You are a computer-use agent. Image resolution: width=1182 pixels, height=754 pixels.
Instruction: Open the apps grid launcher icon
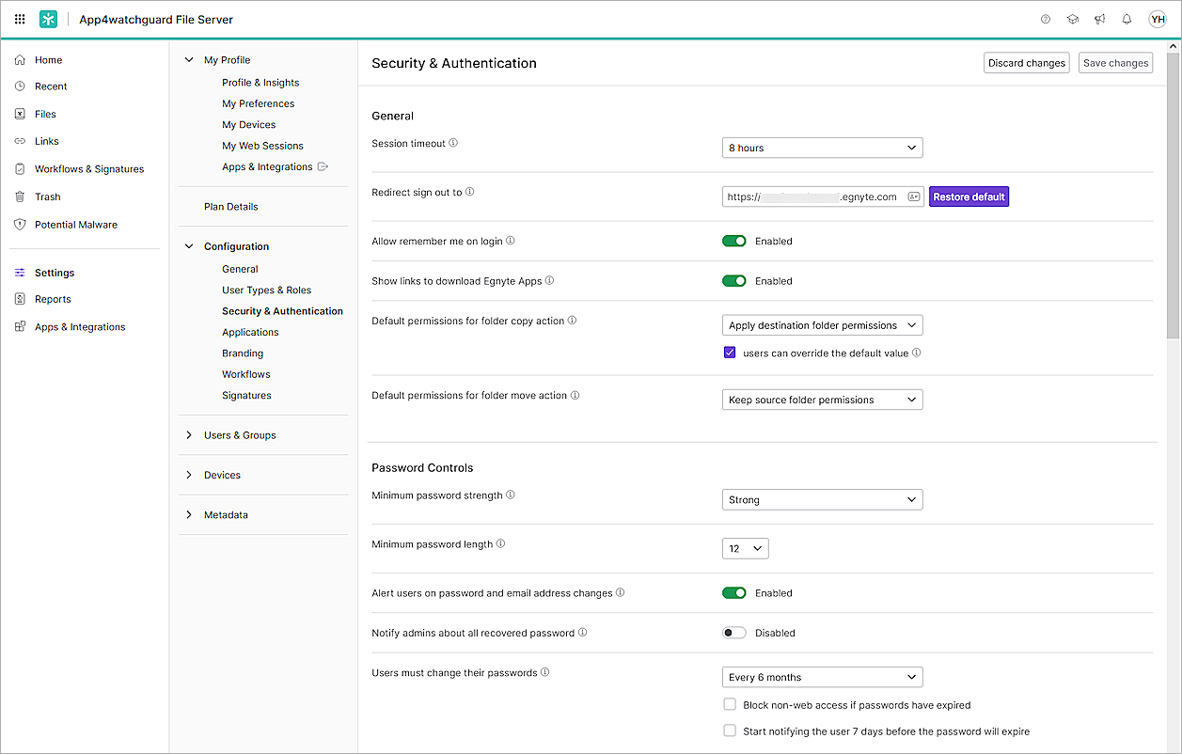click(x=20, y=19)
